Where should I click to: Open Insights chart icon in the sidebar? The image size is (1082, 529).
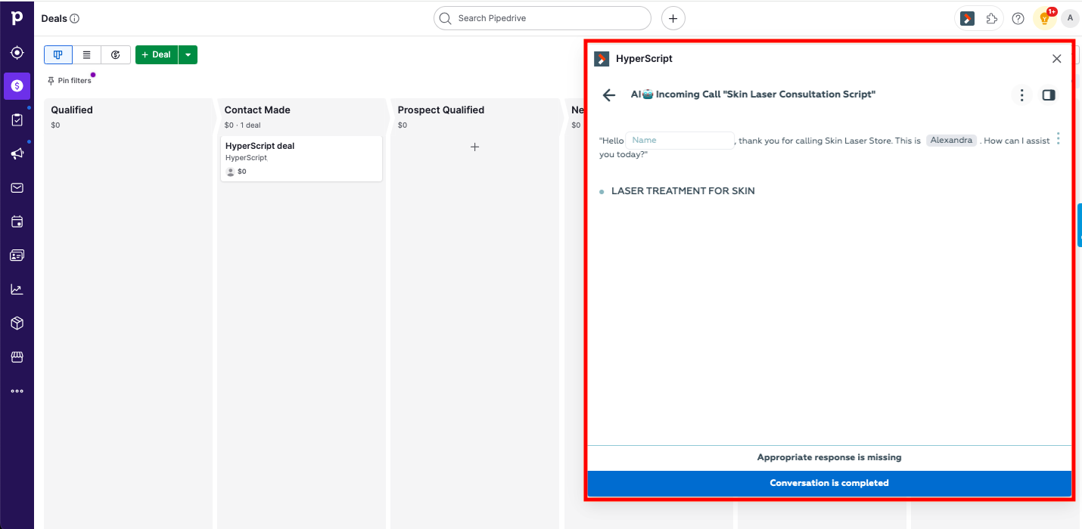click(17, 289)
